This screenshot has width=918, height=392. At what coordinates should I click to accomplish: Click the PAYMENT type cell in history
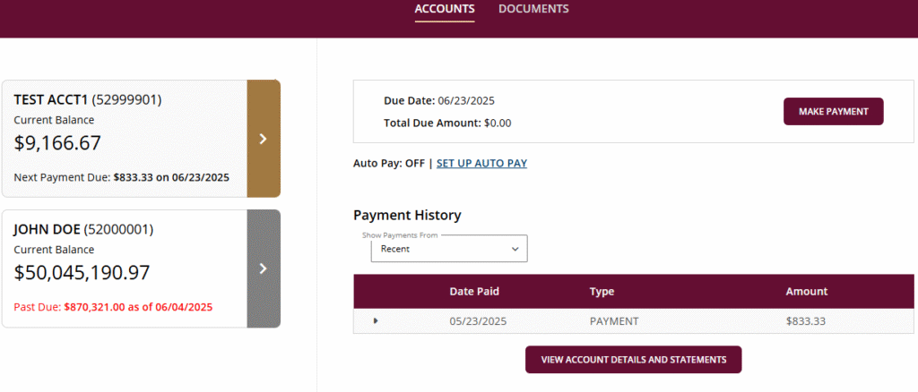[x=614, y=320]
